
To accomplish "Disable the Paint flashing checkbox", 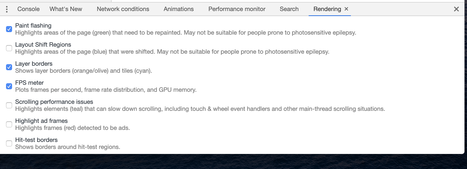I will coord(9,29).
